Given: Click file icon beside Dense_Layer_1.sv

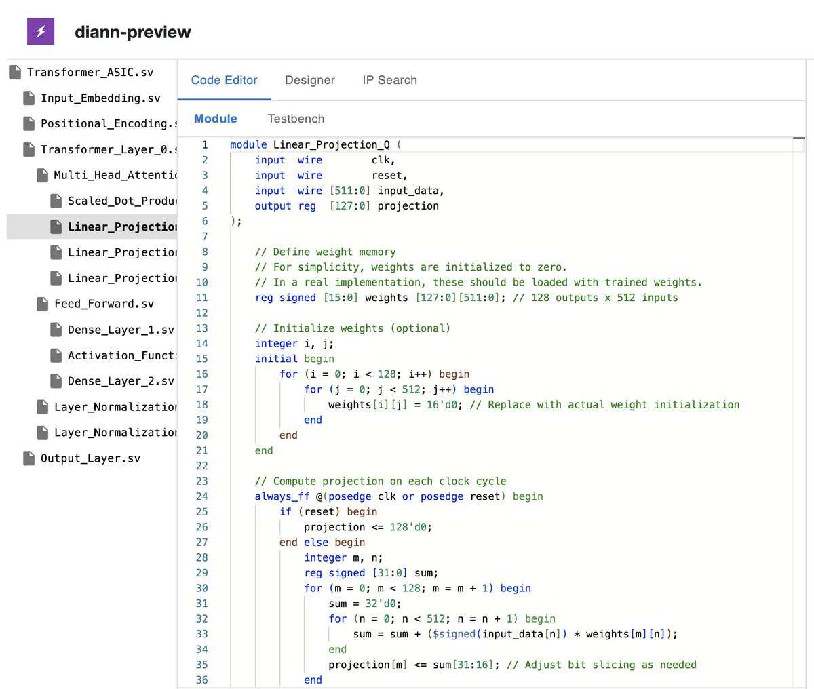Looking at the screenshot, I should pyautogui.click(x=56, y=330).
